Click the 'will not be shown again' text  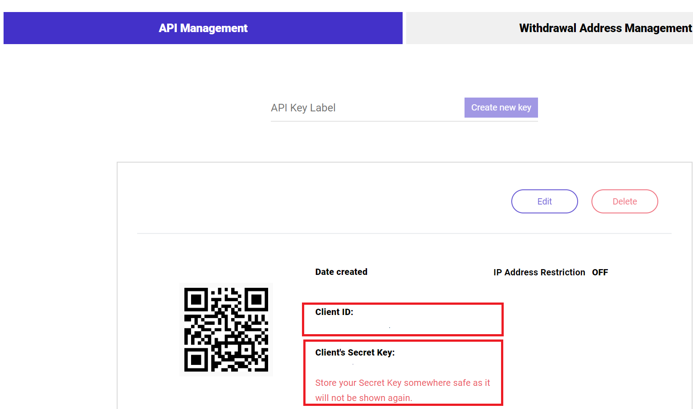click(x=364, y=398)
